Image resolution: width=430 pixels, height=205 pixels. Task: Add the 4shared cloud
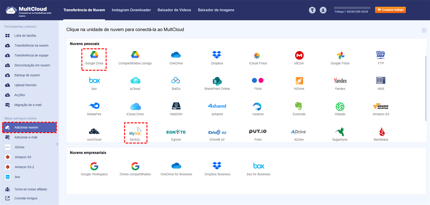click(217, 106)
